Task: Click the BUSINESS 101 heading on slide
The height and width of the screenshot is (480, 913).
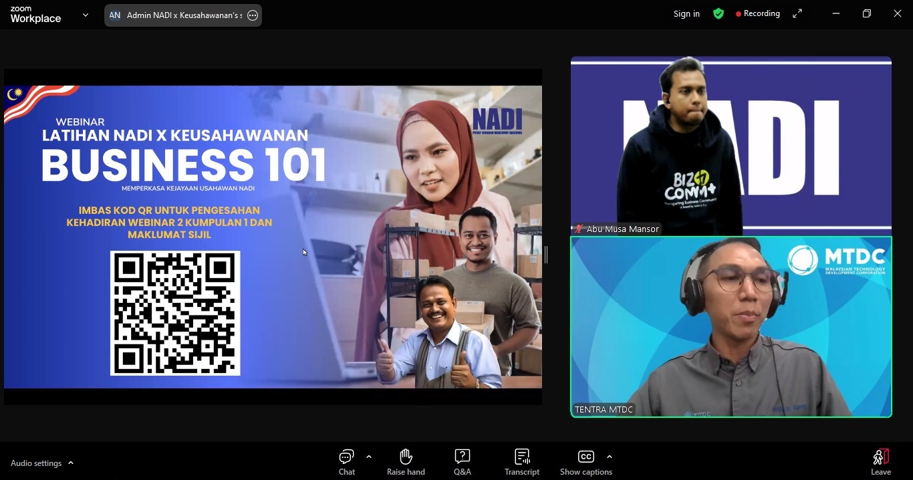Action: [184, 165]
